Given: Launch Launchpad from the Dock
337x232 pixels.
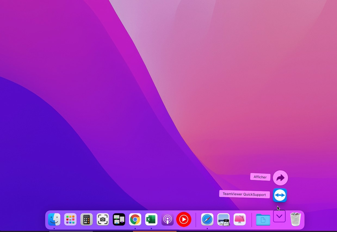Looking at the screenshot, I should point(70,220).
